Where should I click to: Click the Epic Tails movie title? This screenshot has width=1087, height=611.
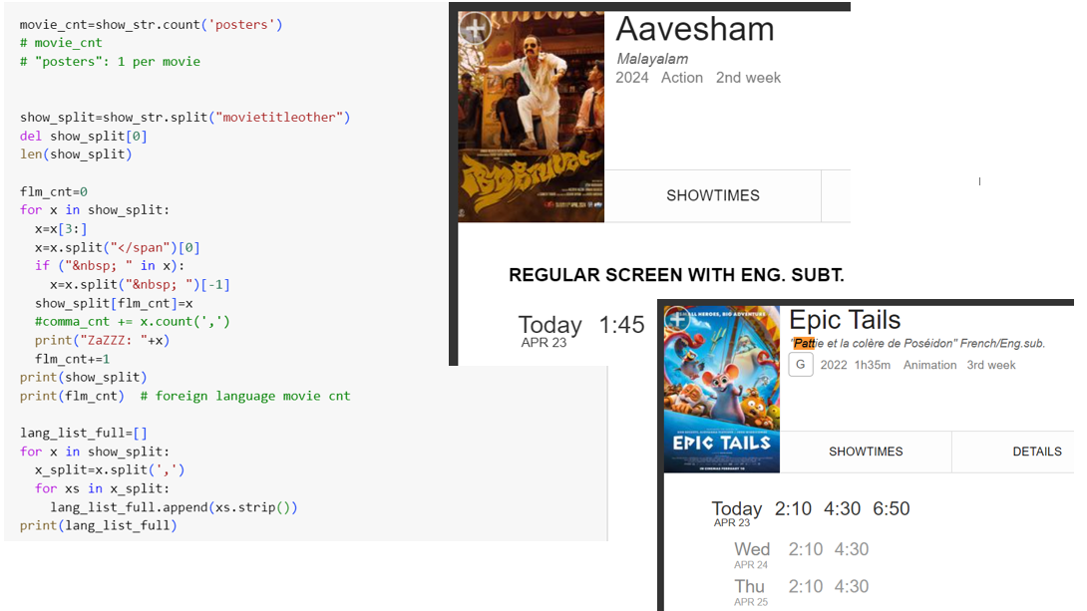click(x=844, y=320)
